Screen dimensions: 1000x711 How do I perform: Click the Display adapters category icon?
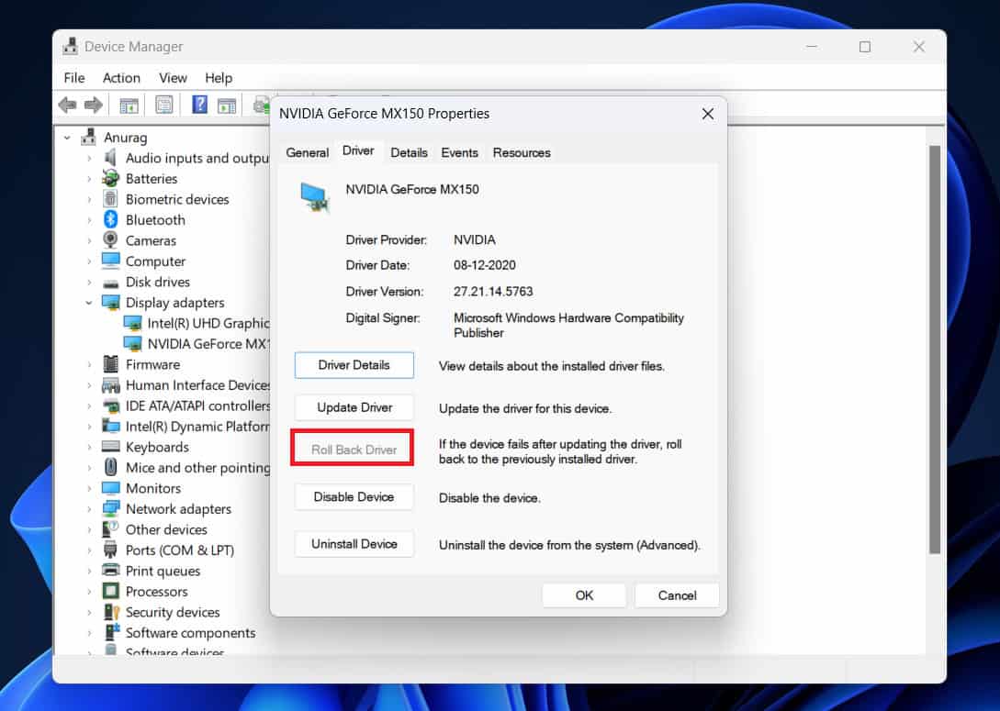pos(110,302)
